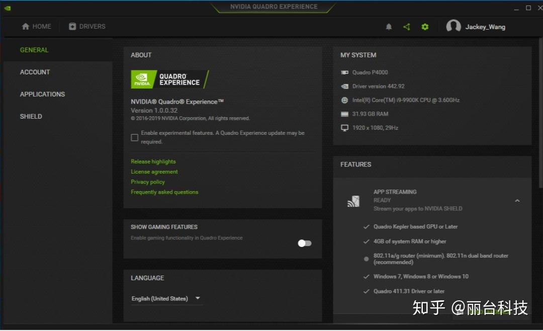This screenshot has width=543, height=331.
Task: Click the dot beside 802.11a/g router requirement
Action: click(x=366, y=259)
